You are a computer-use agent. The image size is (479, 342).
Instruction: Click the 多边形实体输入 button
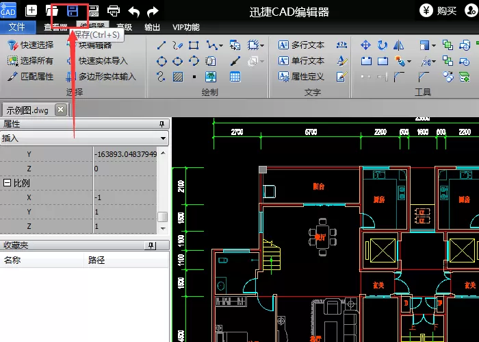coord(101,77)
